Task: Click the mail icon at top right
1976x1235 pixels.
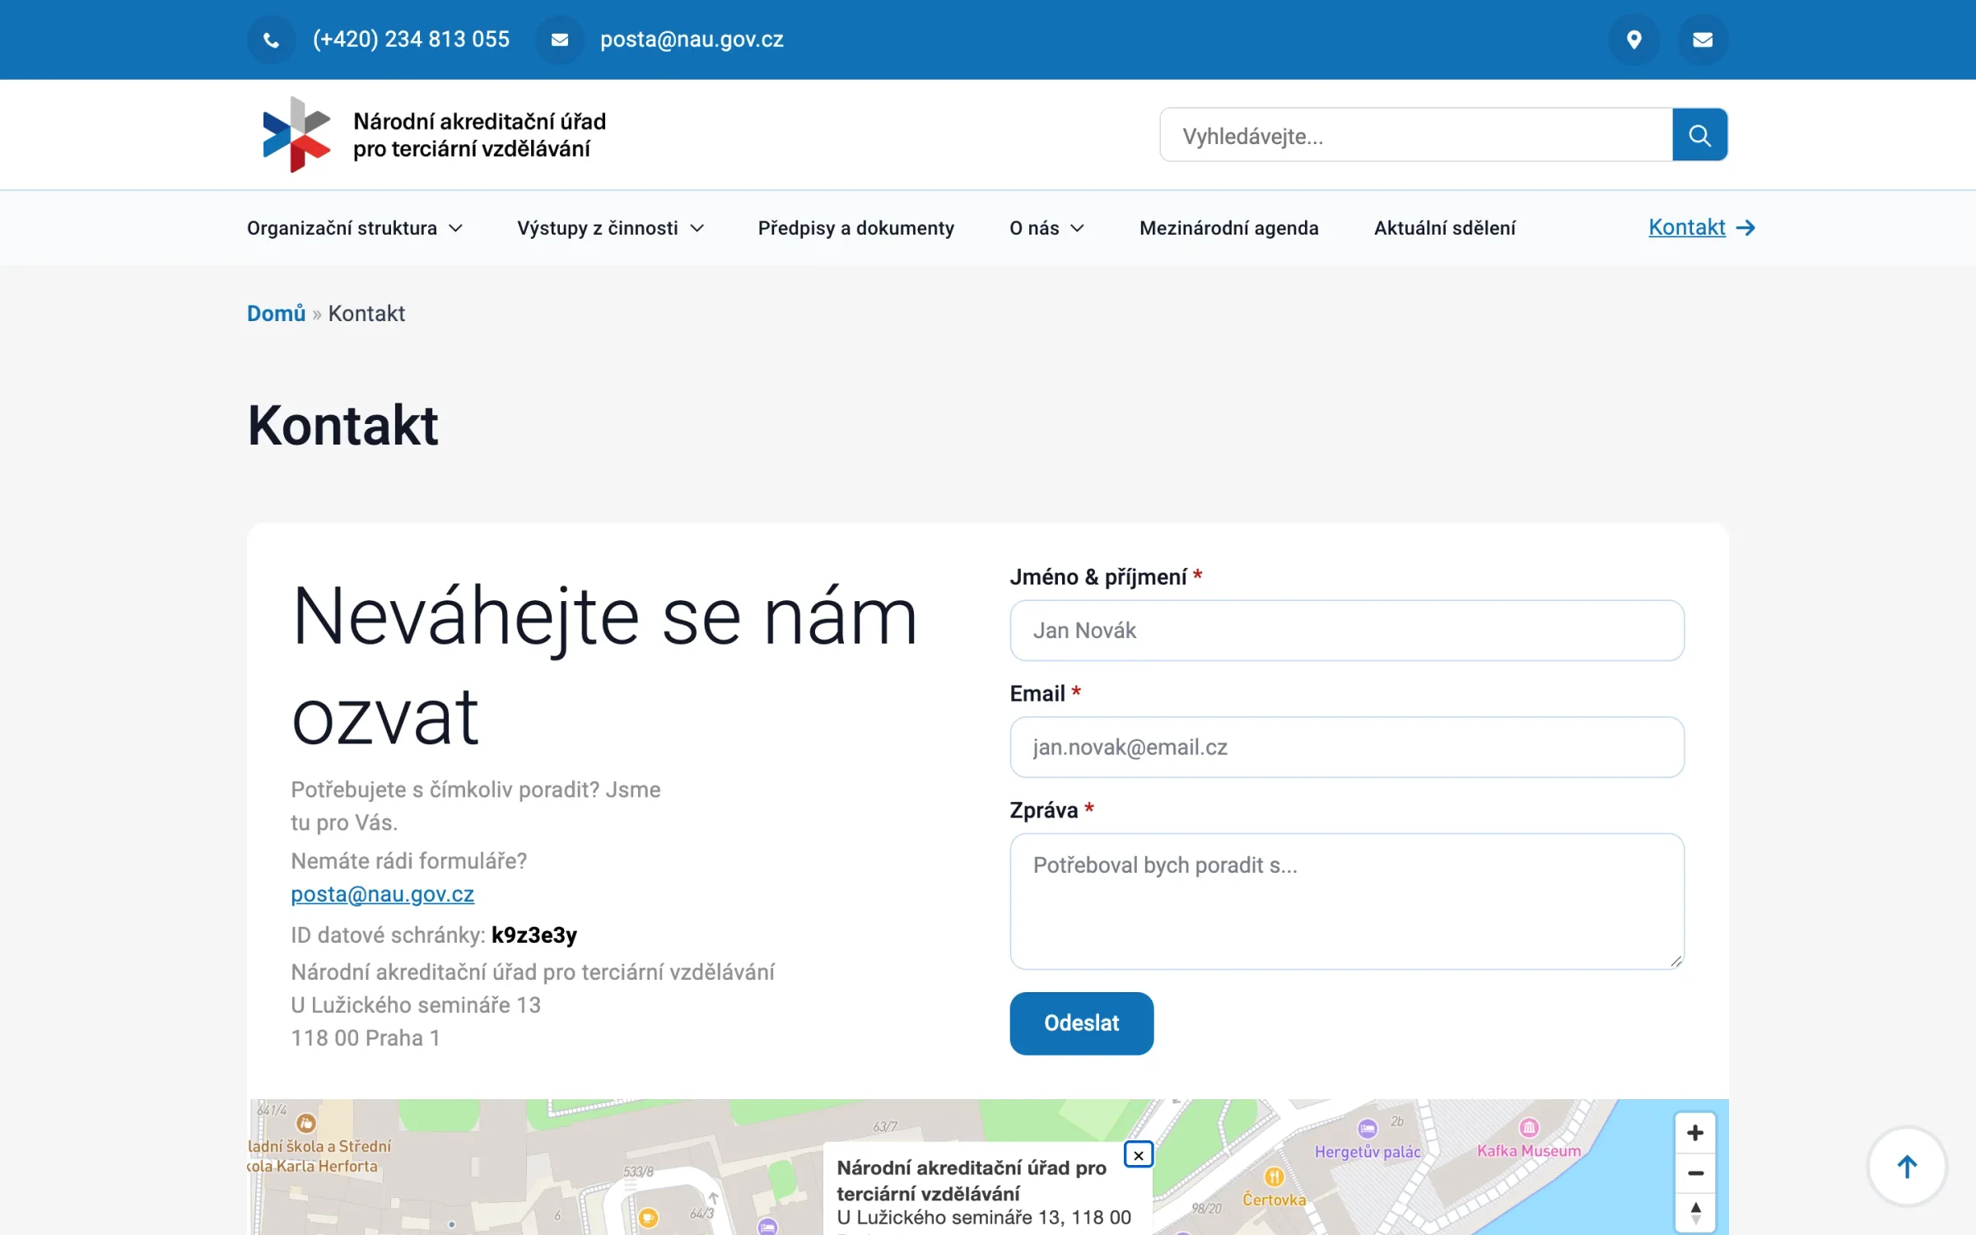Action: [x=1703, y=40]
